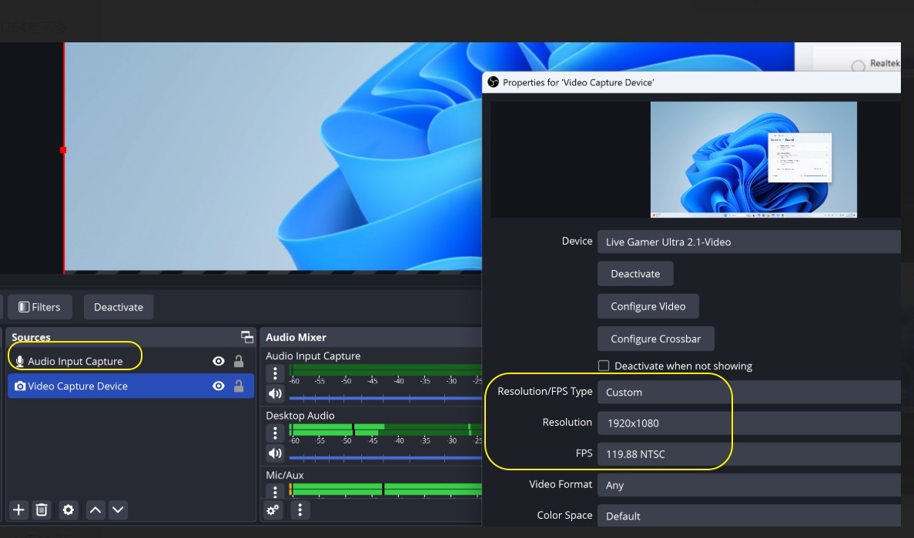Open Desktop Audio three-dot options menu

[x=275, y=433]
